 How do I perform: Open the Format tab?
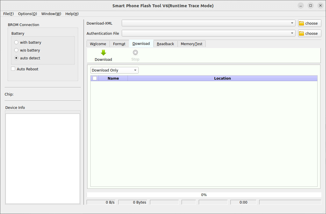119,44
